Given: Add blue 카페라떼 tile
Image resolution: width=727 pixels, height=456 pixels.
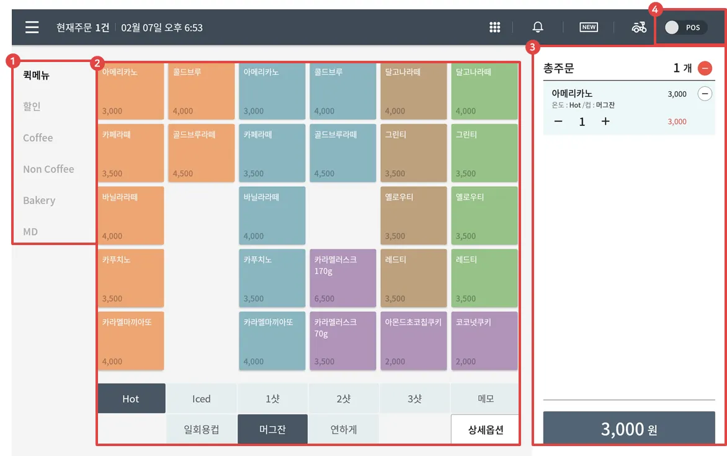Looking at the screenshot, I should [x=272, y=153].
